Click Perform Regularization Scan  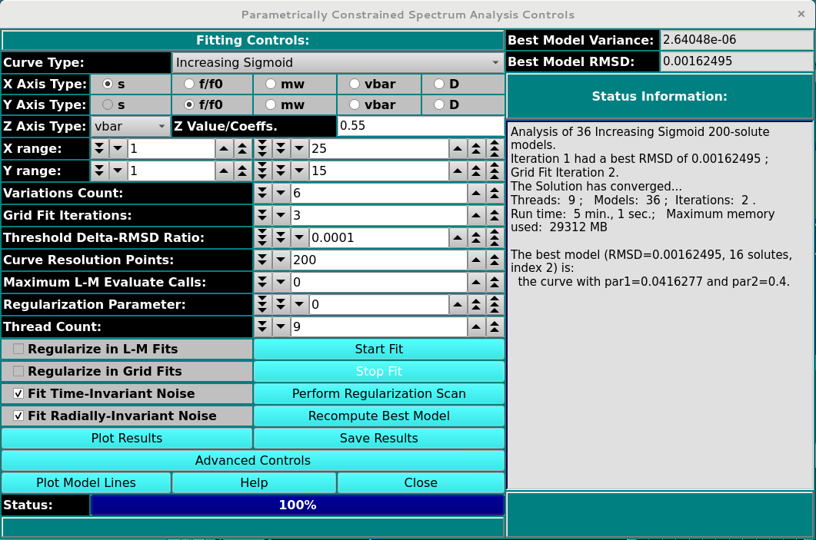coord(379,393)
